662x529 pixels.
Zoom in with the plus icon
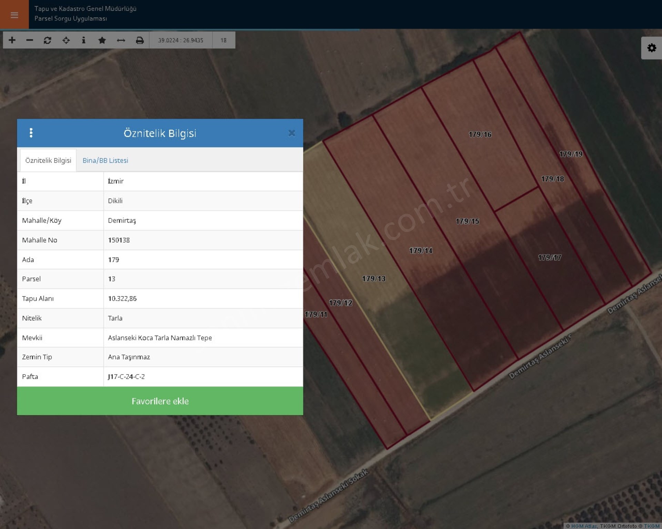pyautogui.click(x=12, y=40)
